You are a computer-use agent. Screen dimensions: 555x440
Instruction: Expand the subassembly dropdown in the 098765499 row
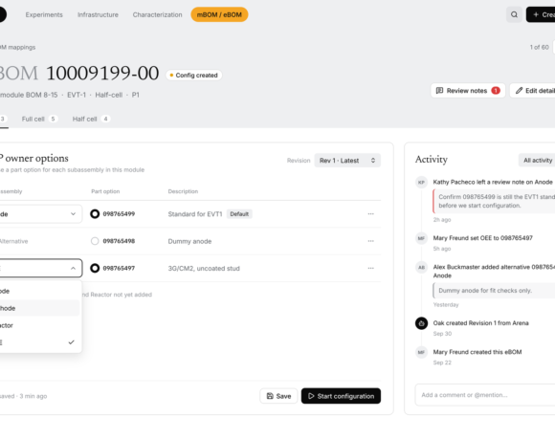point(40,214)
